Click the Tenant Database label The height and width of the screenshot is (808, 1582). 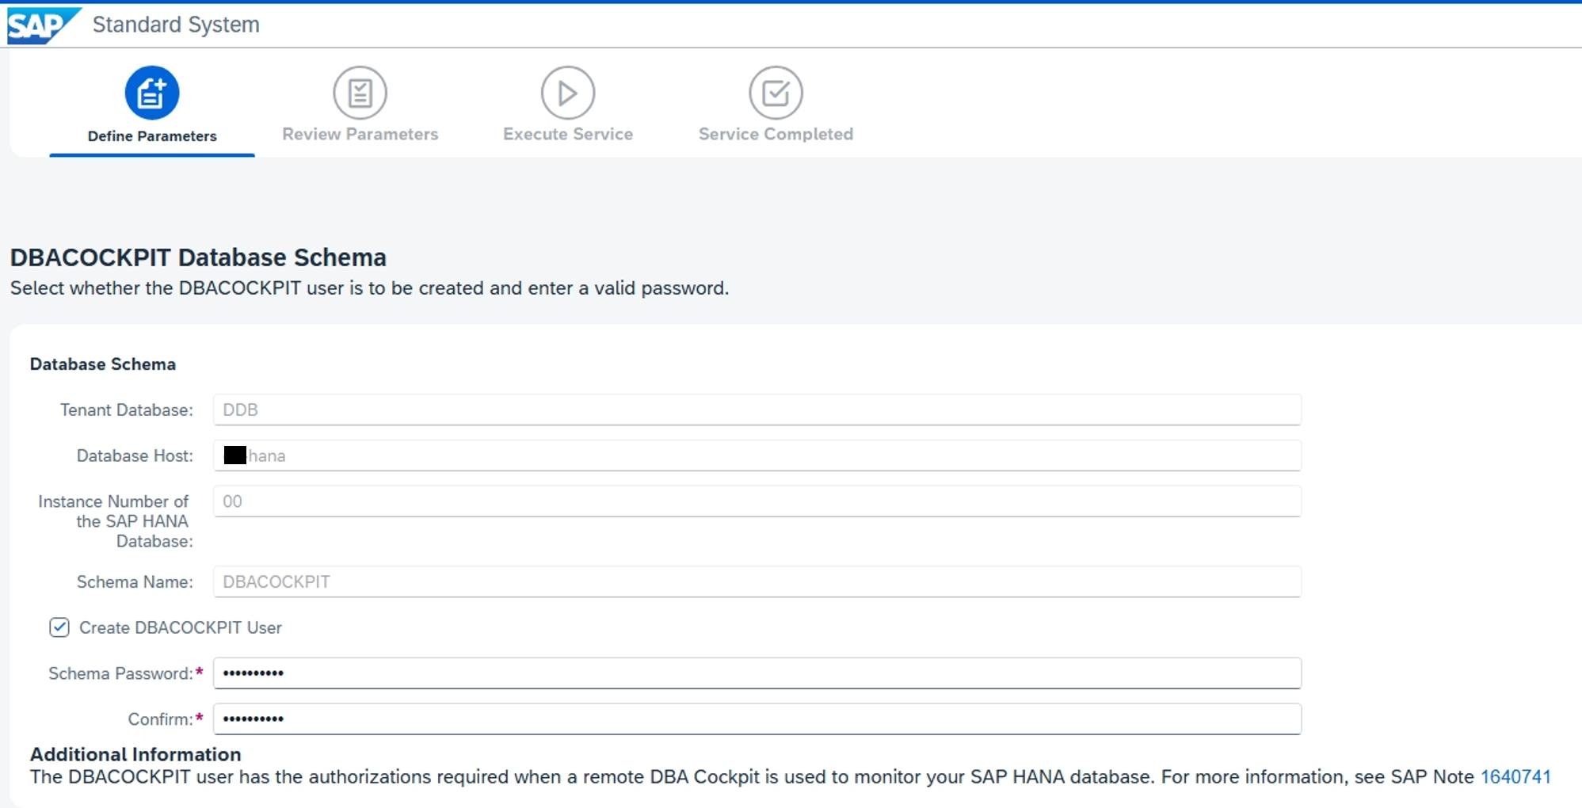pos(127,410)
